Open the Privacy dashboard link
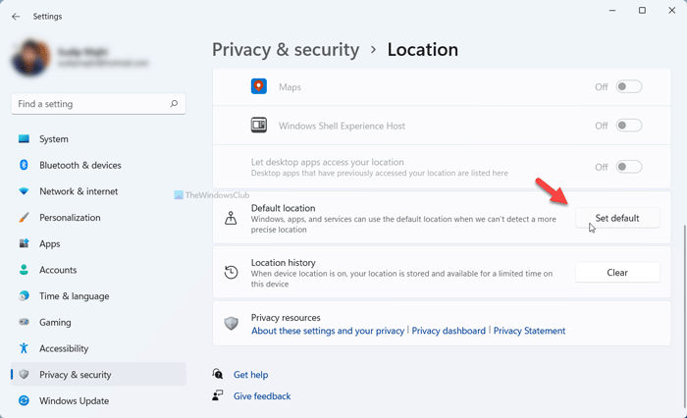687x418 pixels. (449, 332)
